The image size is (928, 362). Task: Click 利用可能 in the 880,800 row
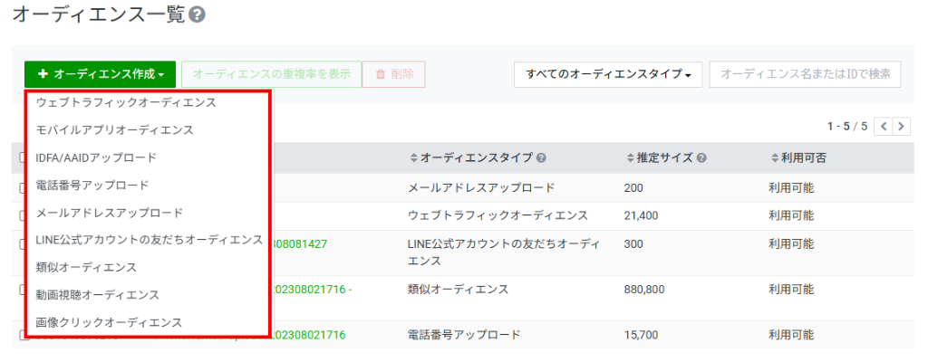pyautogui.click(x=791, y=290)
